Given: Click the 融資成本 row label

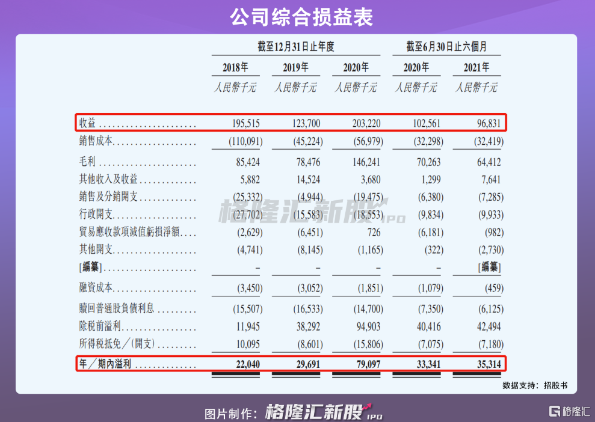Looking at the screenshot, I should 96,289.
